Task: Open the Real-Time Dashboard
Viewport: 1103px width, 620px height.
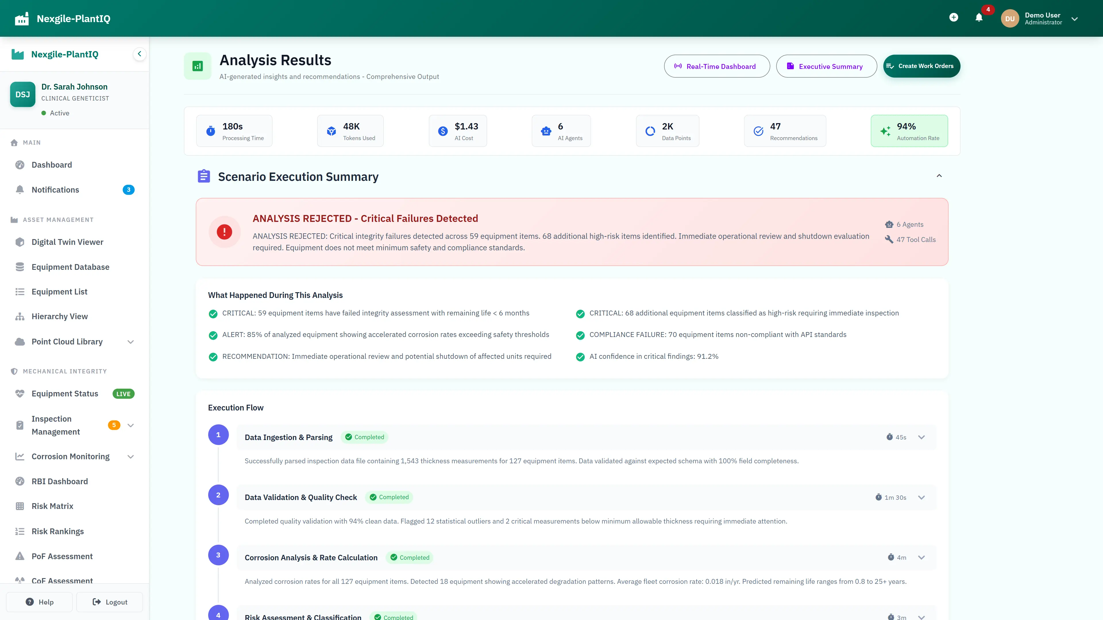Action: coord(717,66)
